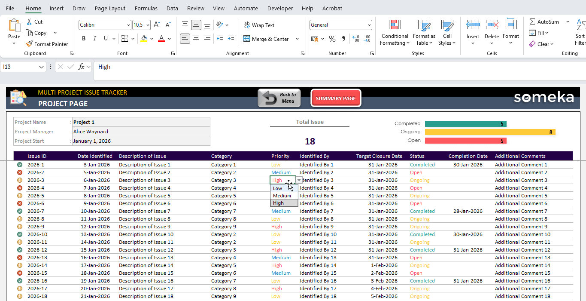Select Medium in the priority dropdown list
This screenshot has width=586, height=301.
[x=282, y=196]
